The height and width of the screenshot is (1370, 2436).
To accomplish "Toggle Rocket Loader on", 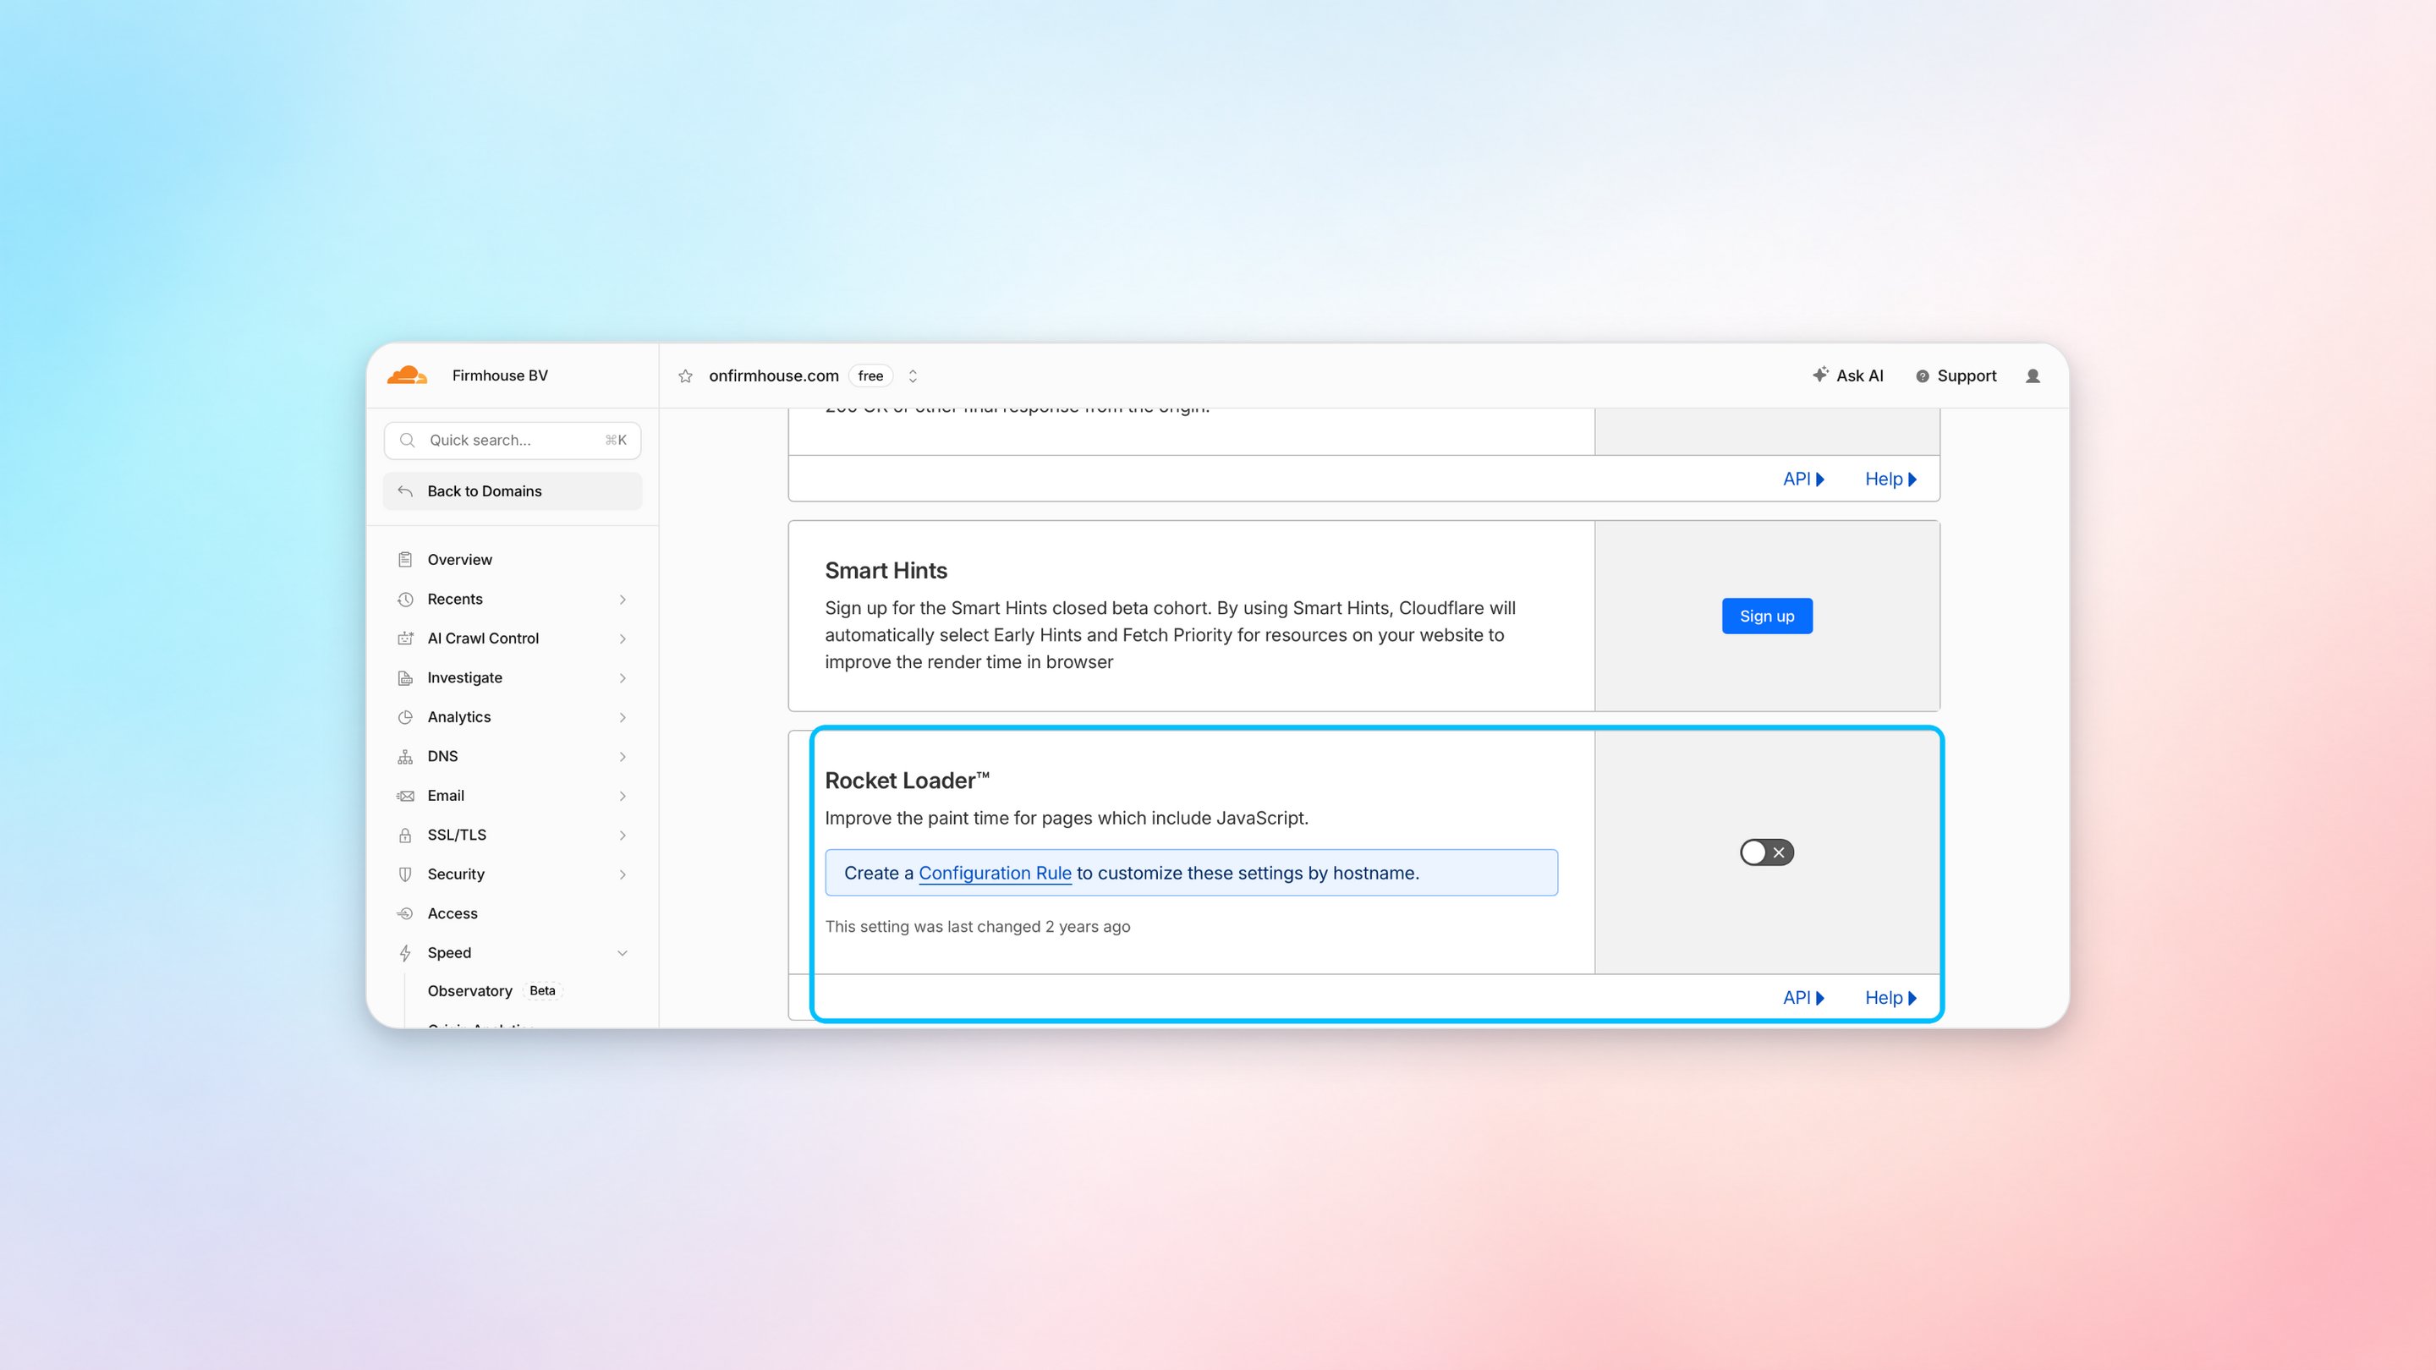I will pos(1766,852).
